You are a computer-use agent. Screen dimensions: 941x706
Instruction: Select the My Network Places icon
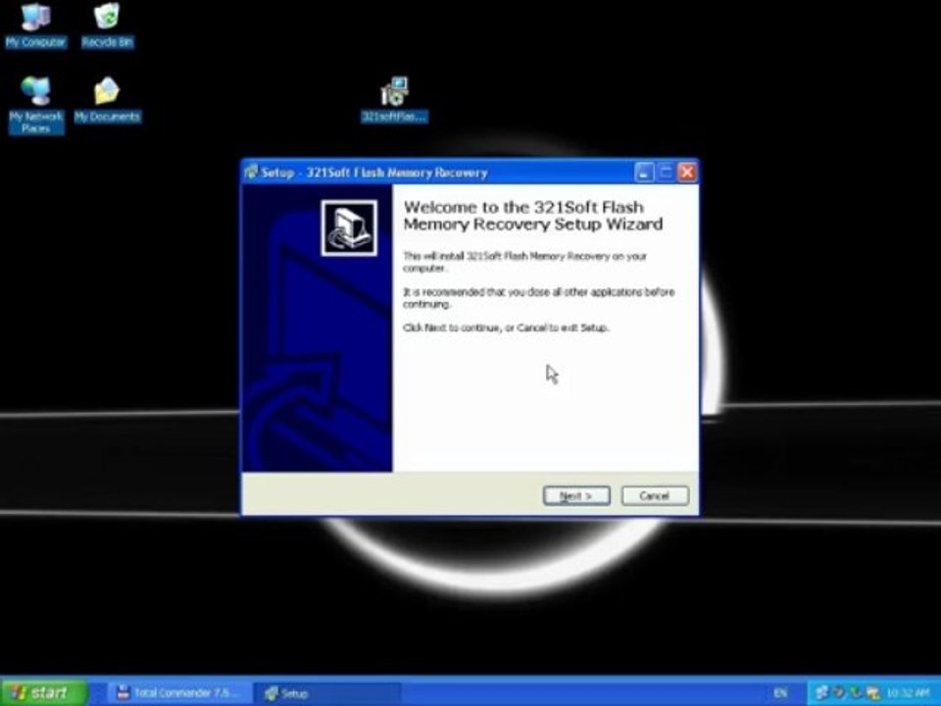(36, 105)
